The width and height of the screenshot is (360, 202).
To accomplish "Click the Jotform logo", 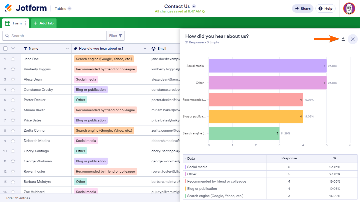I will coord(25,8).
